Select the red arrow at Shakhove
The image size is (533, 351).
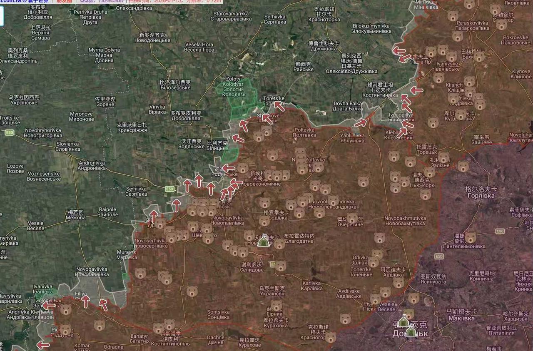267,119
